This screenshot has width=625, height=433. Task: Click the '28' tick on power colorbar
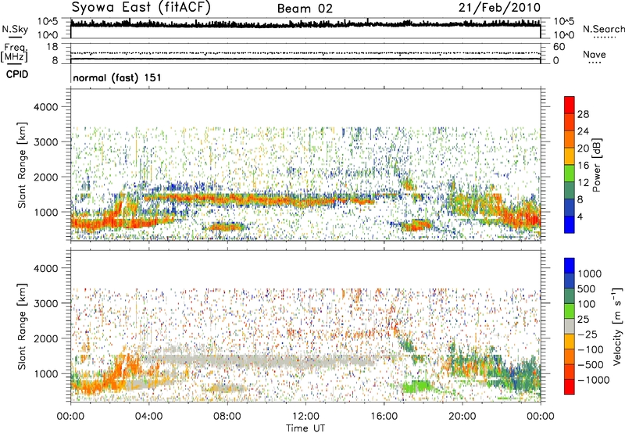[583, 114]
